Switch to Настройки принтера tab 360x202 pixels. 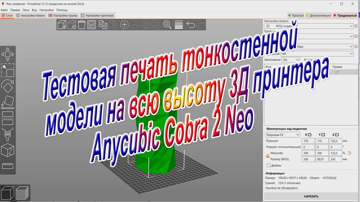(97, 15)
